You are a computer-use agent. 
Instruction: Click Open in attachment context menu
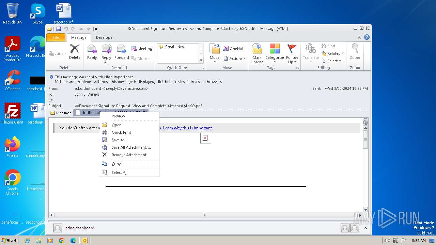pyautogui.click(x=129, y=125)
